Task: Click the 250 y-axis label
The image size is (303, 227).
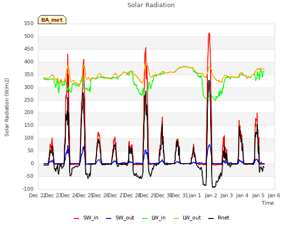Action: point(29,100)
